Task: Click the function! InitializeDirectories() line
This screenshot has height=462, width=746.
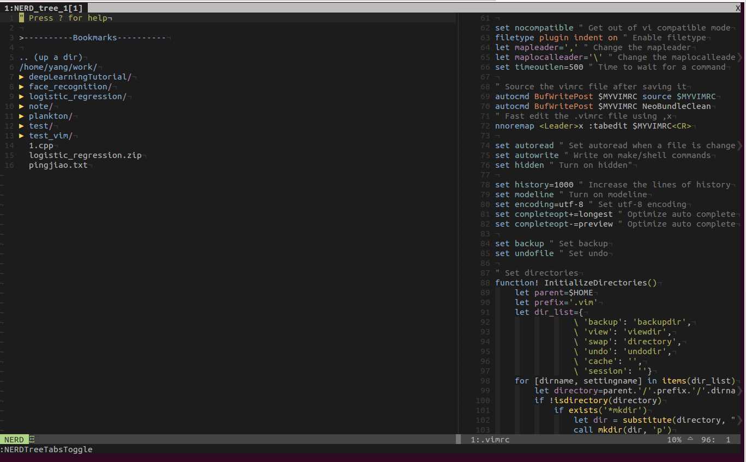Action: coord(576,283)
